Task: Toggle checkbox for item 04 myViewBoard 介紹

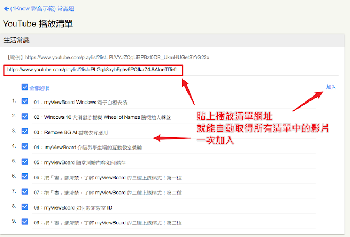Action: [25, 146]
